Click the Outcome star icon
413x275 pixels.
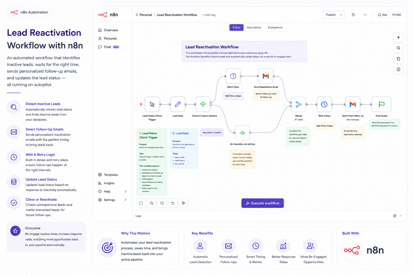tap(15, 231)
